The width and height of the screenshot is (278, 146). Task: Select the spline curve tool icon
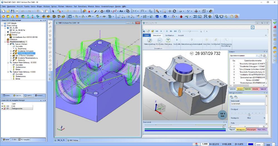[115, 11]
